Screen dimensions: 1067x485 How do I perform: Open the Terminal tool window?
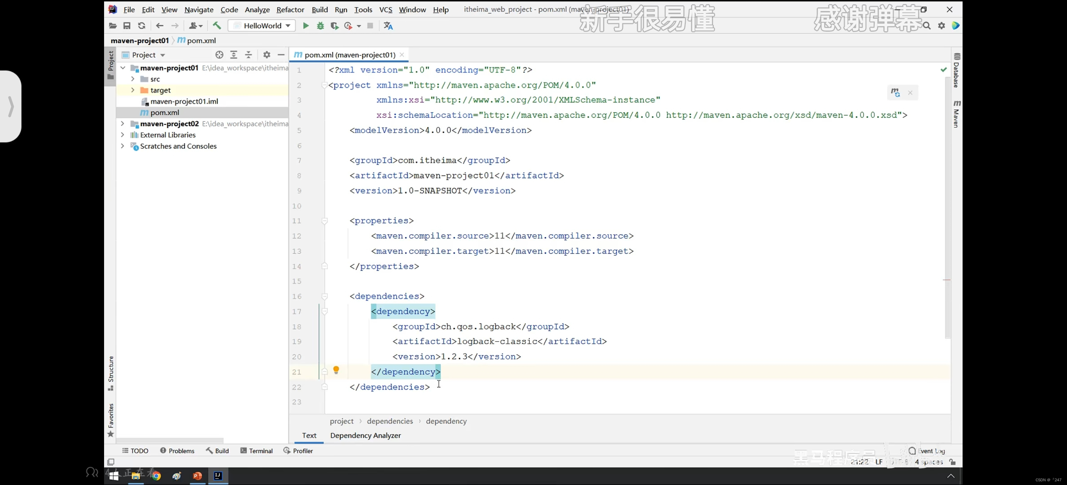tap(256, 451)
